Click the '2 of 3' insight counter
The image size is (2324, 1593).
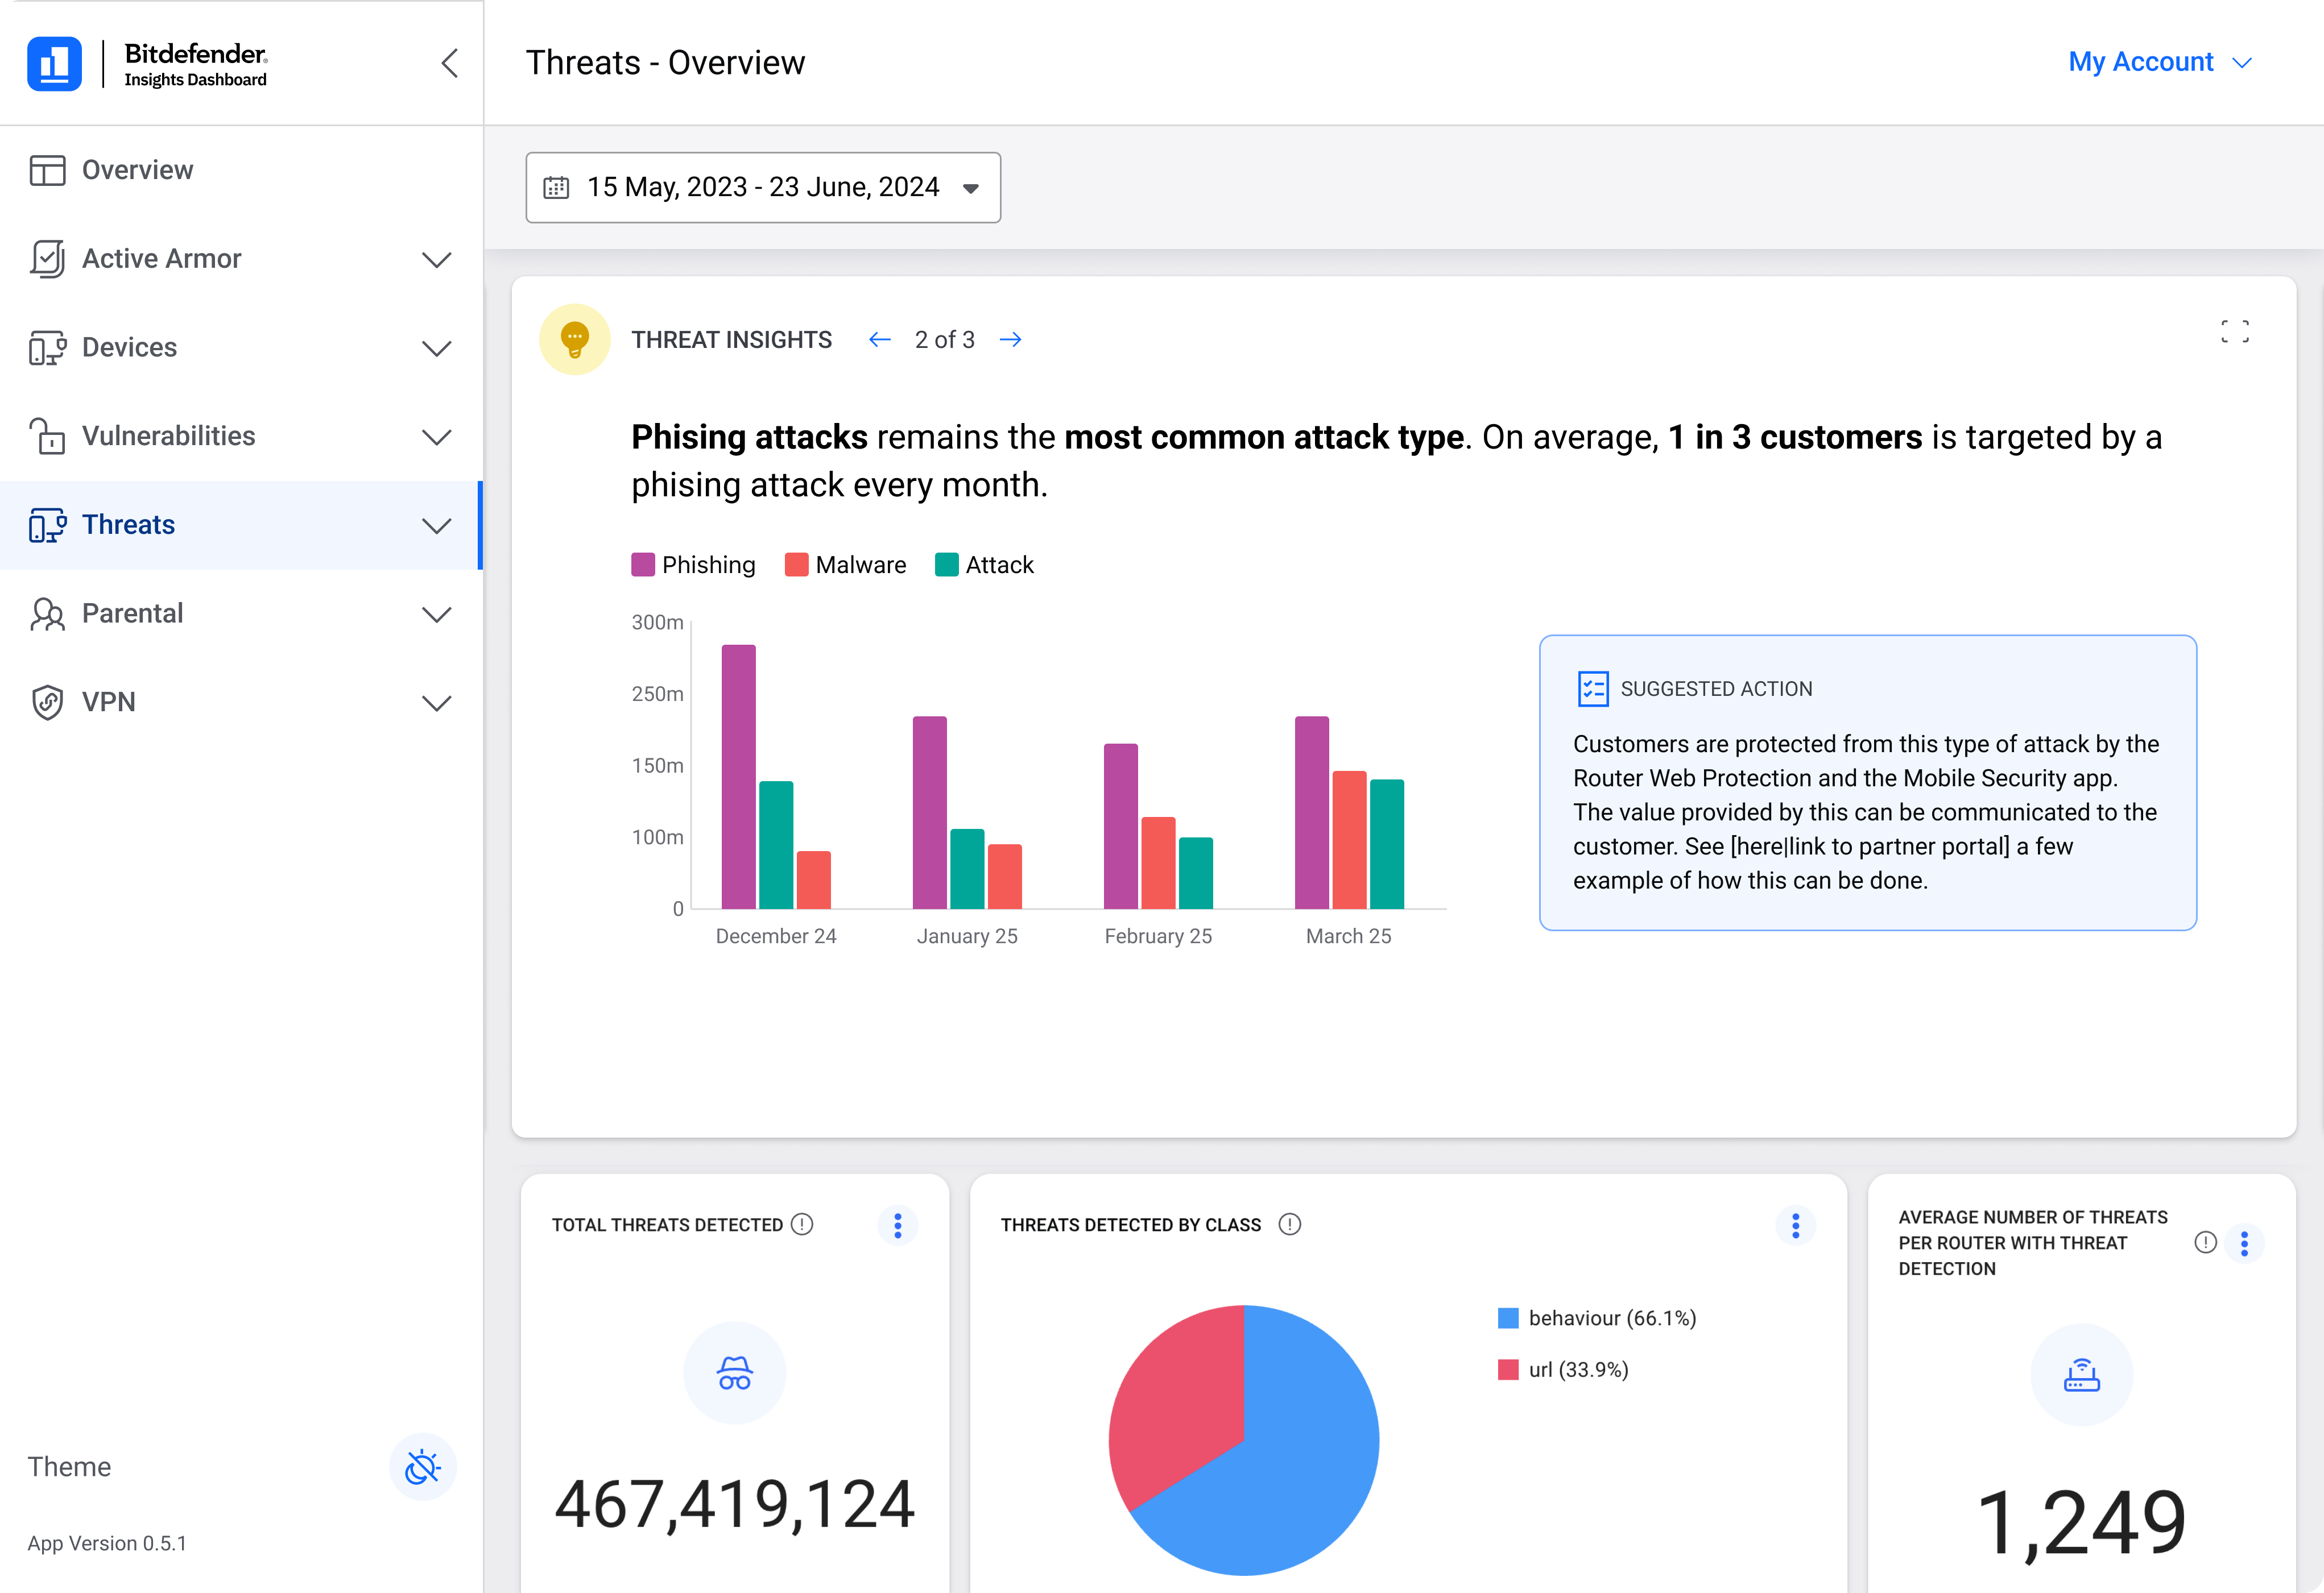coord(945,340)
